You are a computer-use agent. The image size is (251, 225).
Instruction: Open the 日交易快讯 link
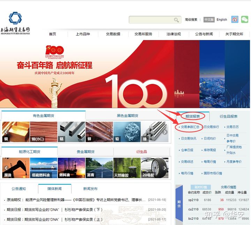[189, 138]
